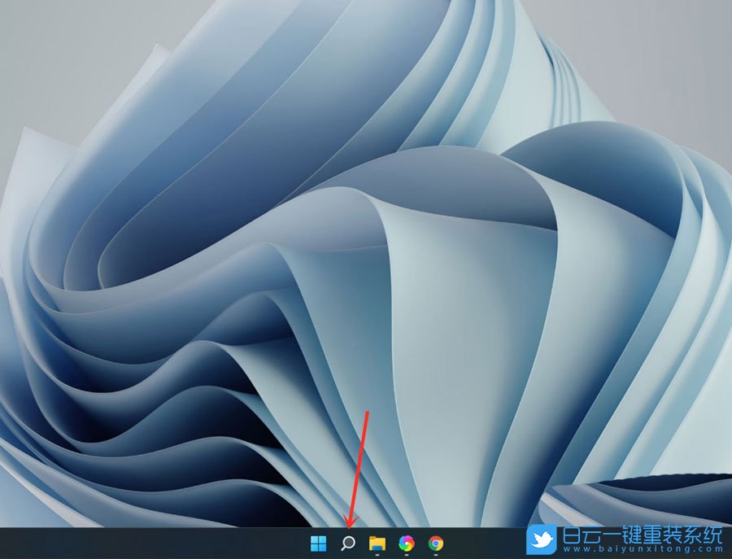Click the Twitter bird logo in the watermark

click(542, 541)
